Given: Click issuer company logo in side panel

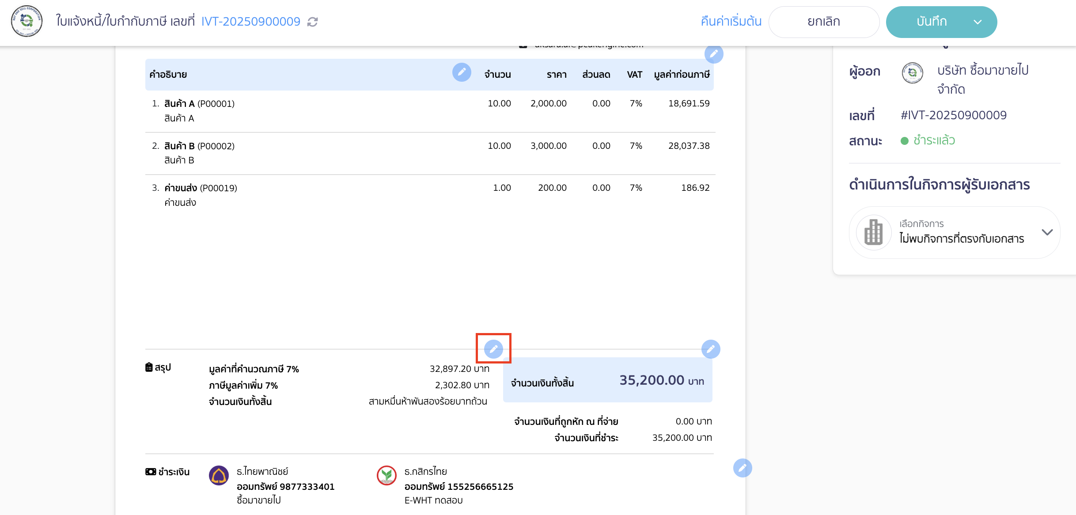Looking at the screenshot, I should pyautogui.click(x=912, y=73).
